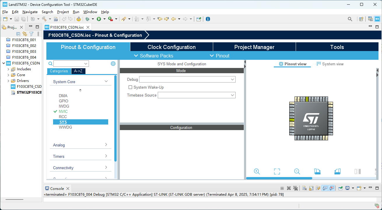Switch to the Clock Configuration tab
382x210 pixels.
171,47
